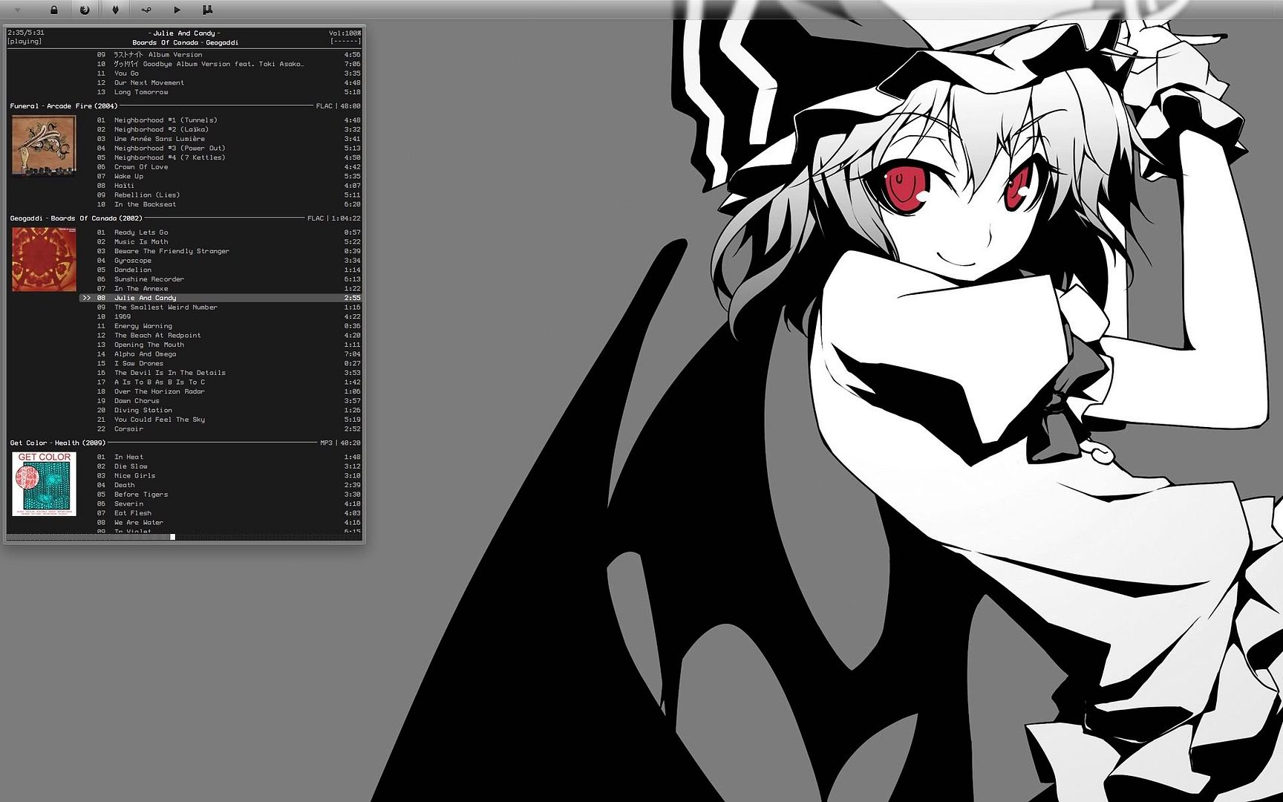Select track Neighborhood #3 (Power Out)
This screenshot has width=1283, height=802.
click(x=221, y=148)
